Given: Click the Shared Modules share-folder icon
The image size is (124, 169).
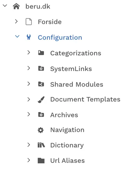Looking at the screenshot, I should 41,84.
